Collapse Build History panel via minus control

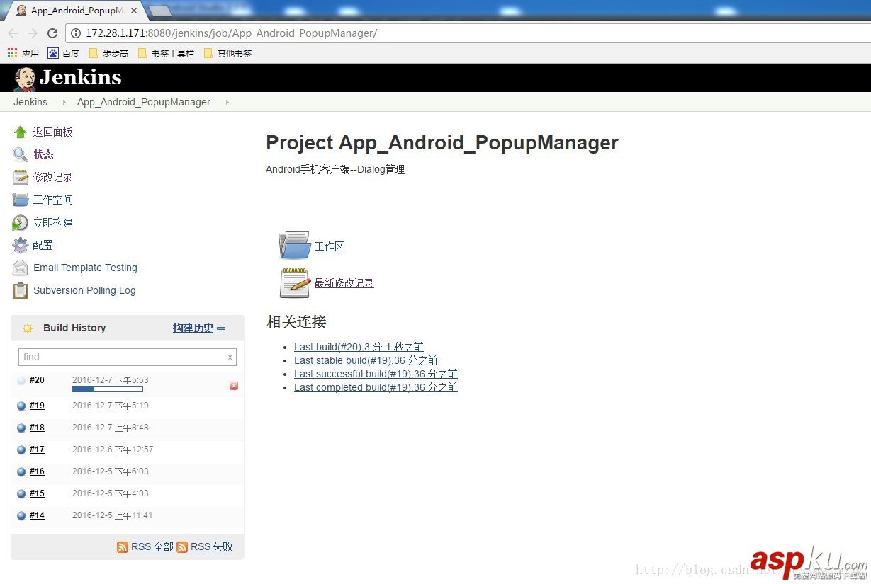click(220, 328)
